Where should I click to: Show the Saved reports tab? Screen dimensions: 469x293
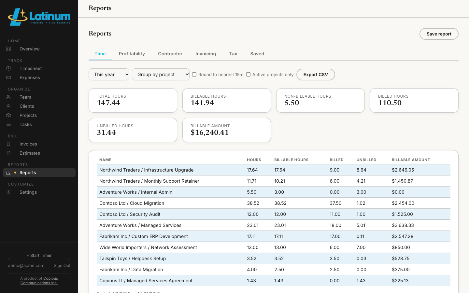[257, 54]
